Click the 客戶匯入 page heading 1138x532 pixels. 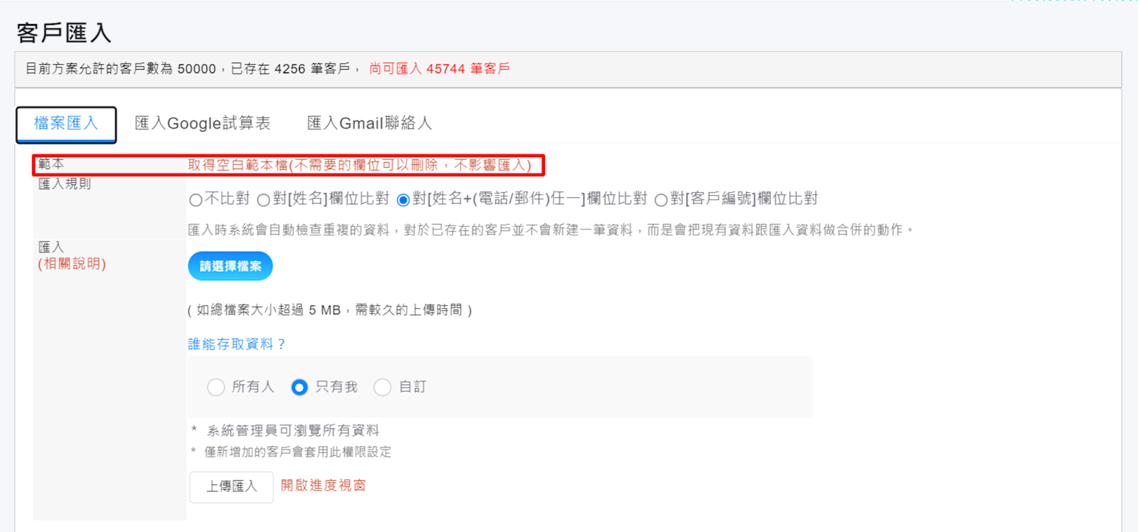(64, 33)
